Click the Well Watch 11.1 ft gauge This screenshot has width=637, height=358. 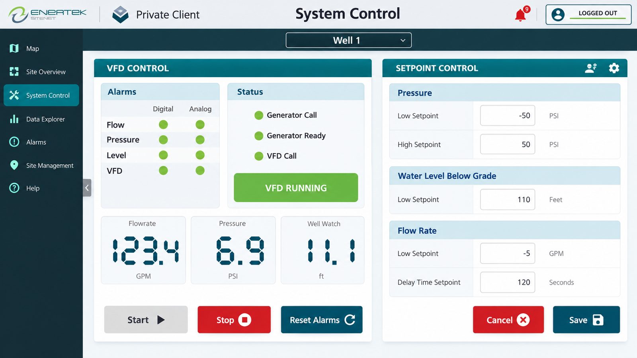(322, 250)
